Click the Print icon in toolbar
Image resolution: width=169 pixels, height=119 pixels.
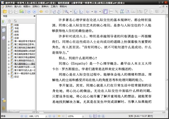pos(16,12)
